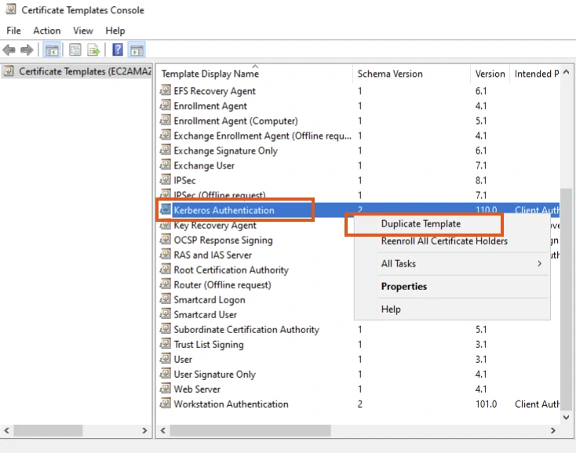Screen dimensions: 576x453
Task: Click the Properties toolbar icon
Action: pyautogui.click(x=75, y=50)
